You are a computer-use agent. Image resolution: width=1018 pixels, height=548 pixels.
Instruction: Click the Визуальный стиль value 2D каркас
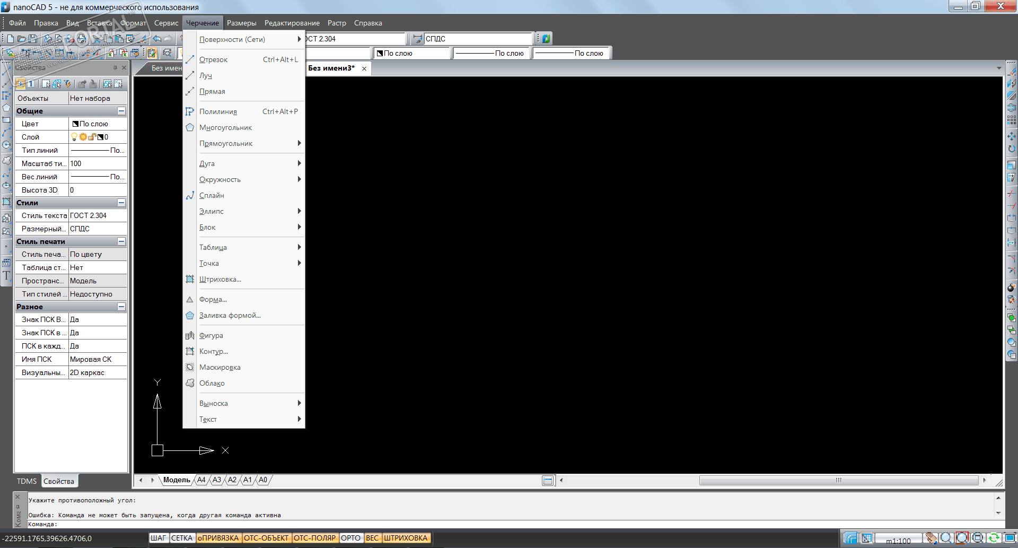pos(98,372)
